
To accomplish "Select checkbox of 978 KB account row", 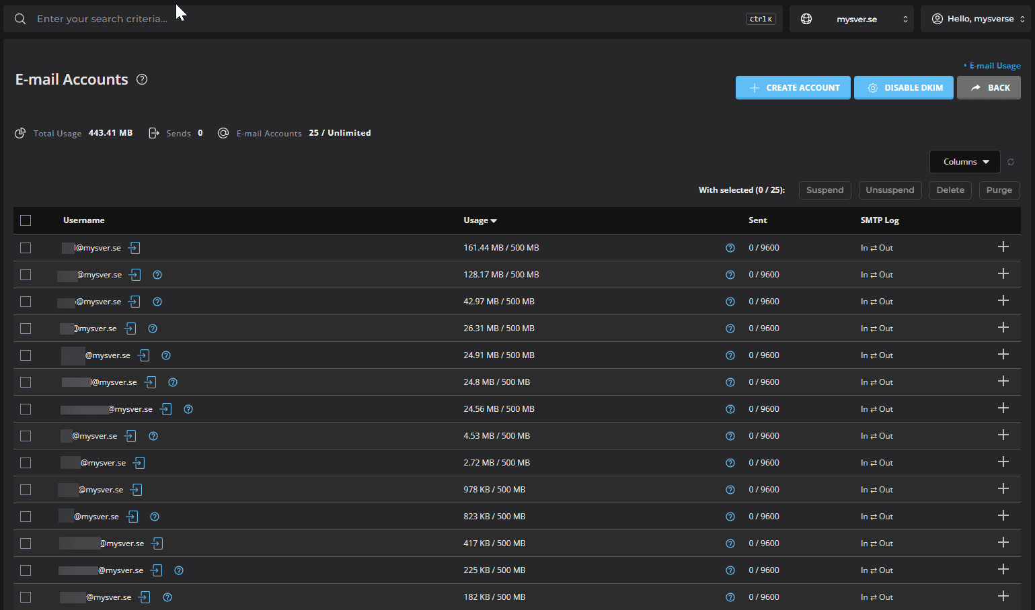I will coord(26,490).
